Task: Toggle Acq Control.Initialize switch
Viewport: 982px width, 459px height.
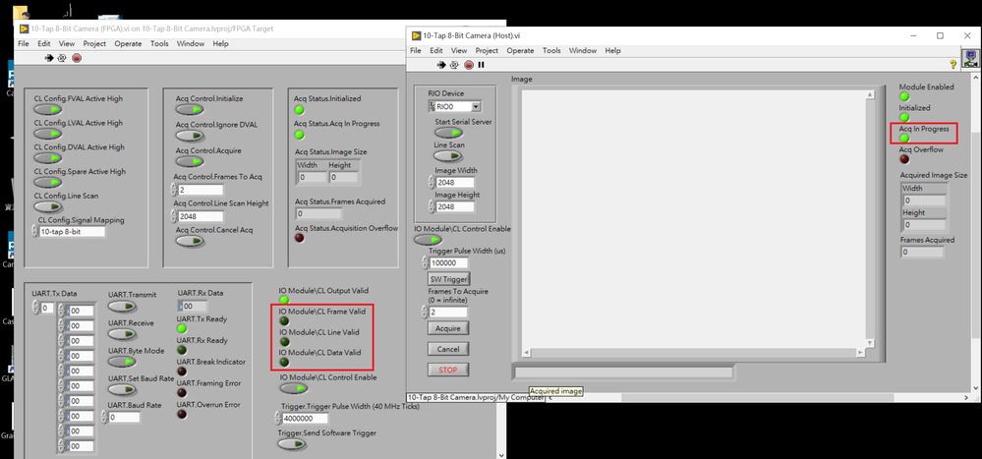Action: coord(190,109)
